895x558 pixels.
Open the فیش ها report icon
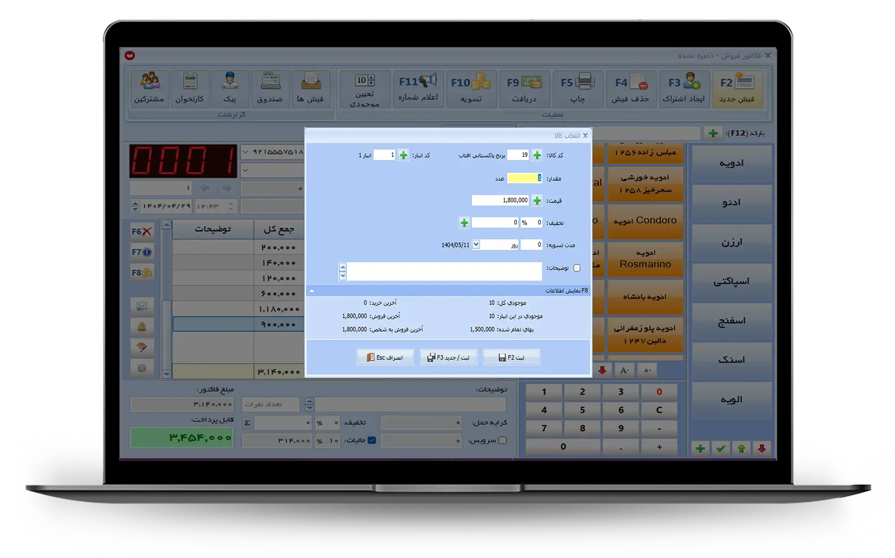pos(310,89)
